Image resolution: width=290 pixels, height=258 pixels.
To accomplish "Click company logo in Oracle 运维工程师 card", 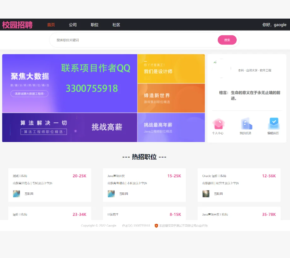I will (206, 194).
